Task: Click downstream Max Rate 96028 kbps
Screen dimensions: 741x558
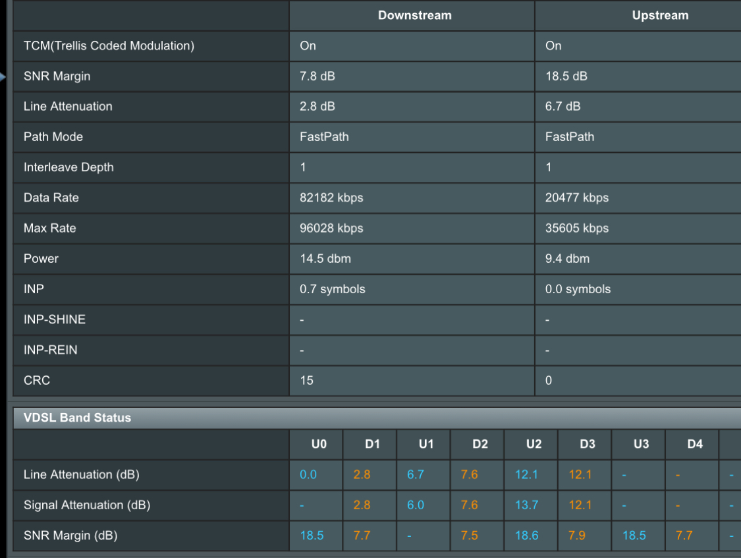Action: [x=331, y=228]
